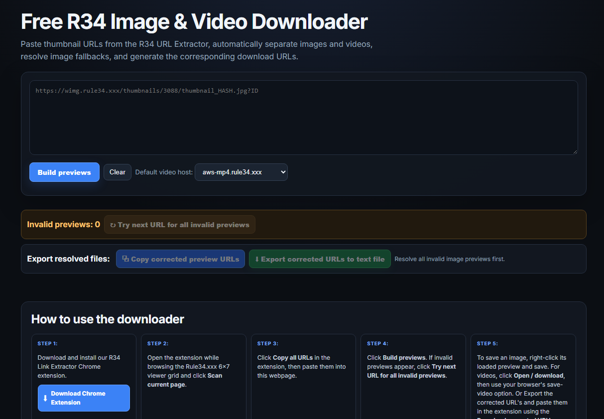This screenshot has height=419, width=604.
Task: Focus the thumbnail URL textarea
Action: pos(304,118)
